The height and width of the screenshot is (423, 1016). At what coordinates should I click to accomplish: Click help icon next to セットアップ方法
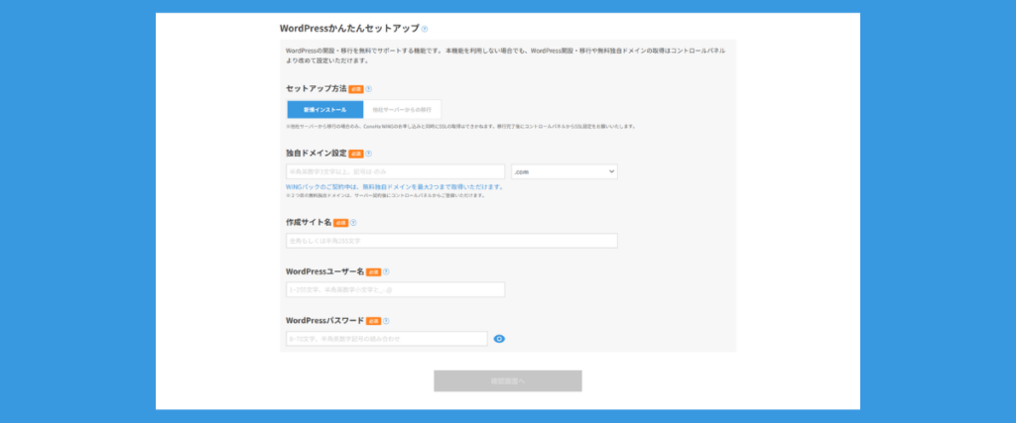pos(369,89)
